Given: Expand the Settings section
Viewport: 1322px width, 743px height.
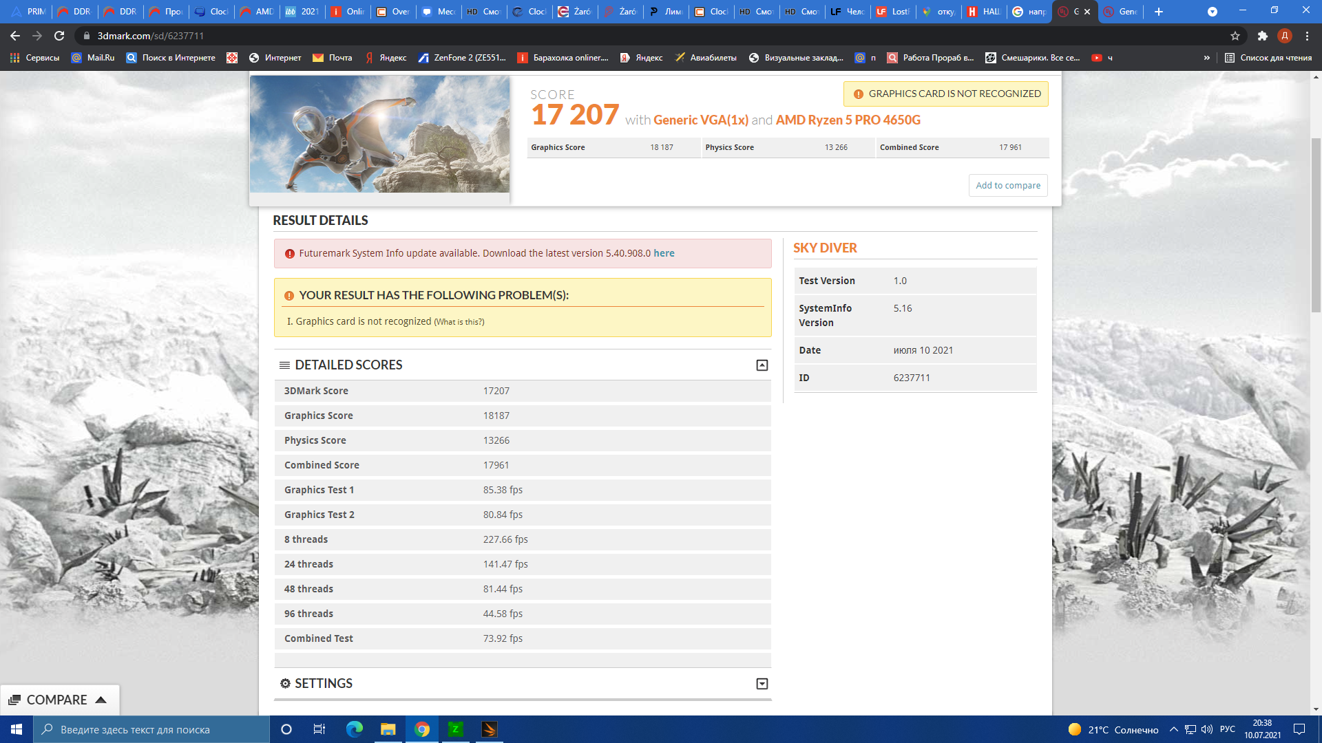Looking at the screenshot, I should click(762, 684).
